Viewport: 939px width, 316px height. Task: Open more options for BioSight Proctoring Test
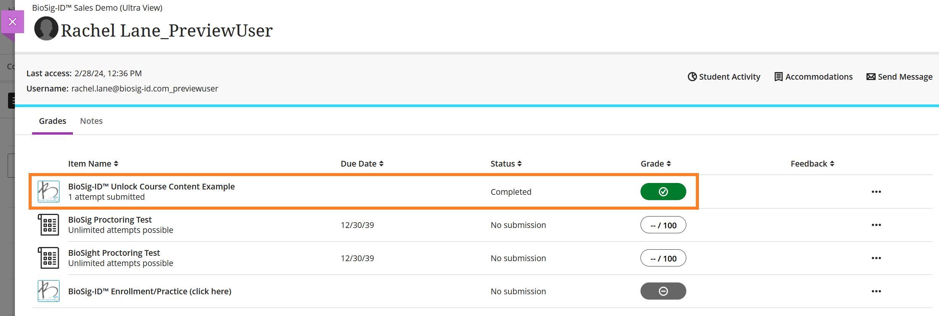(876, 258)
